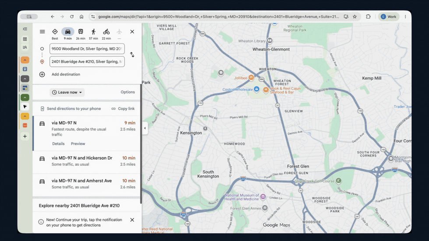This screenshot has width=429, height=241.
Task: Select Walking travel mode, 57 min
Action: pos(93,34)
